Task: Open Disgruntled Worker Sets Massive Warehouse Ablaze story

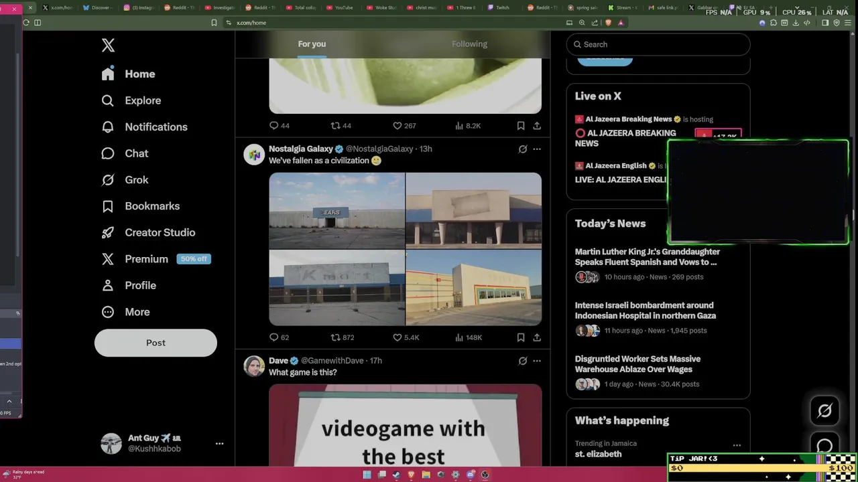Action: pyautogui.click(x=637, y=364)
